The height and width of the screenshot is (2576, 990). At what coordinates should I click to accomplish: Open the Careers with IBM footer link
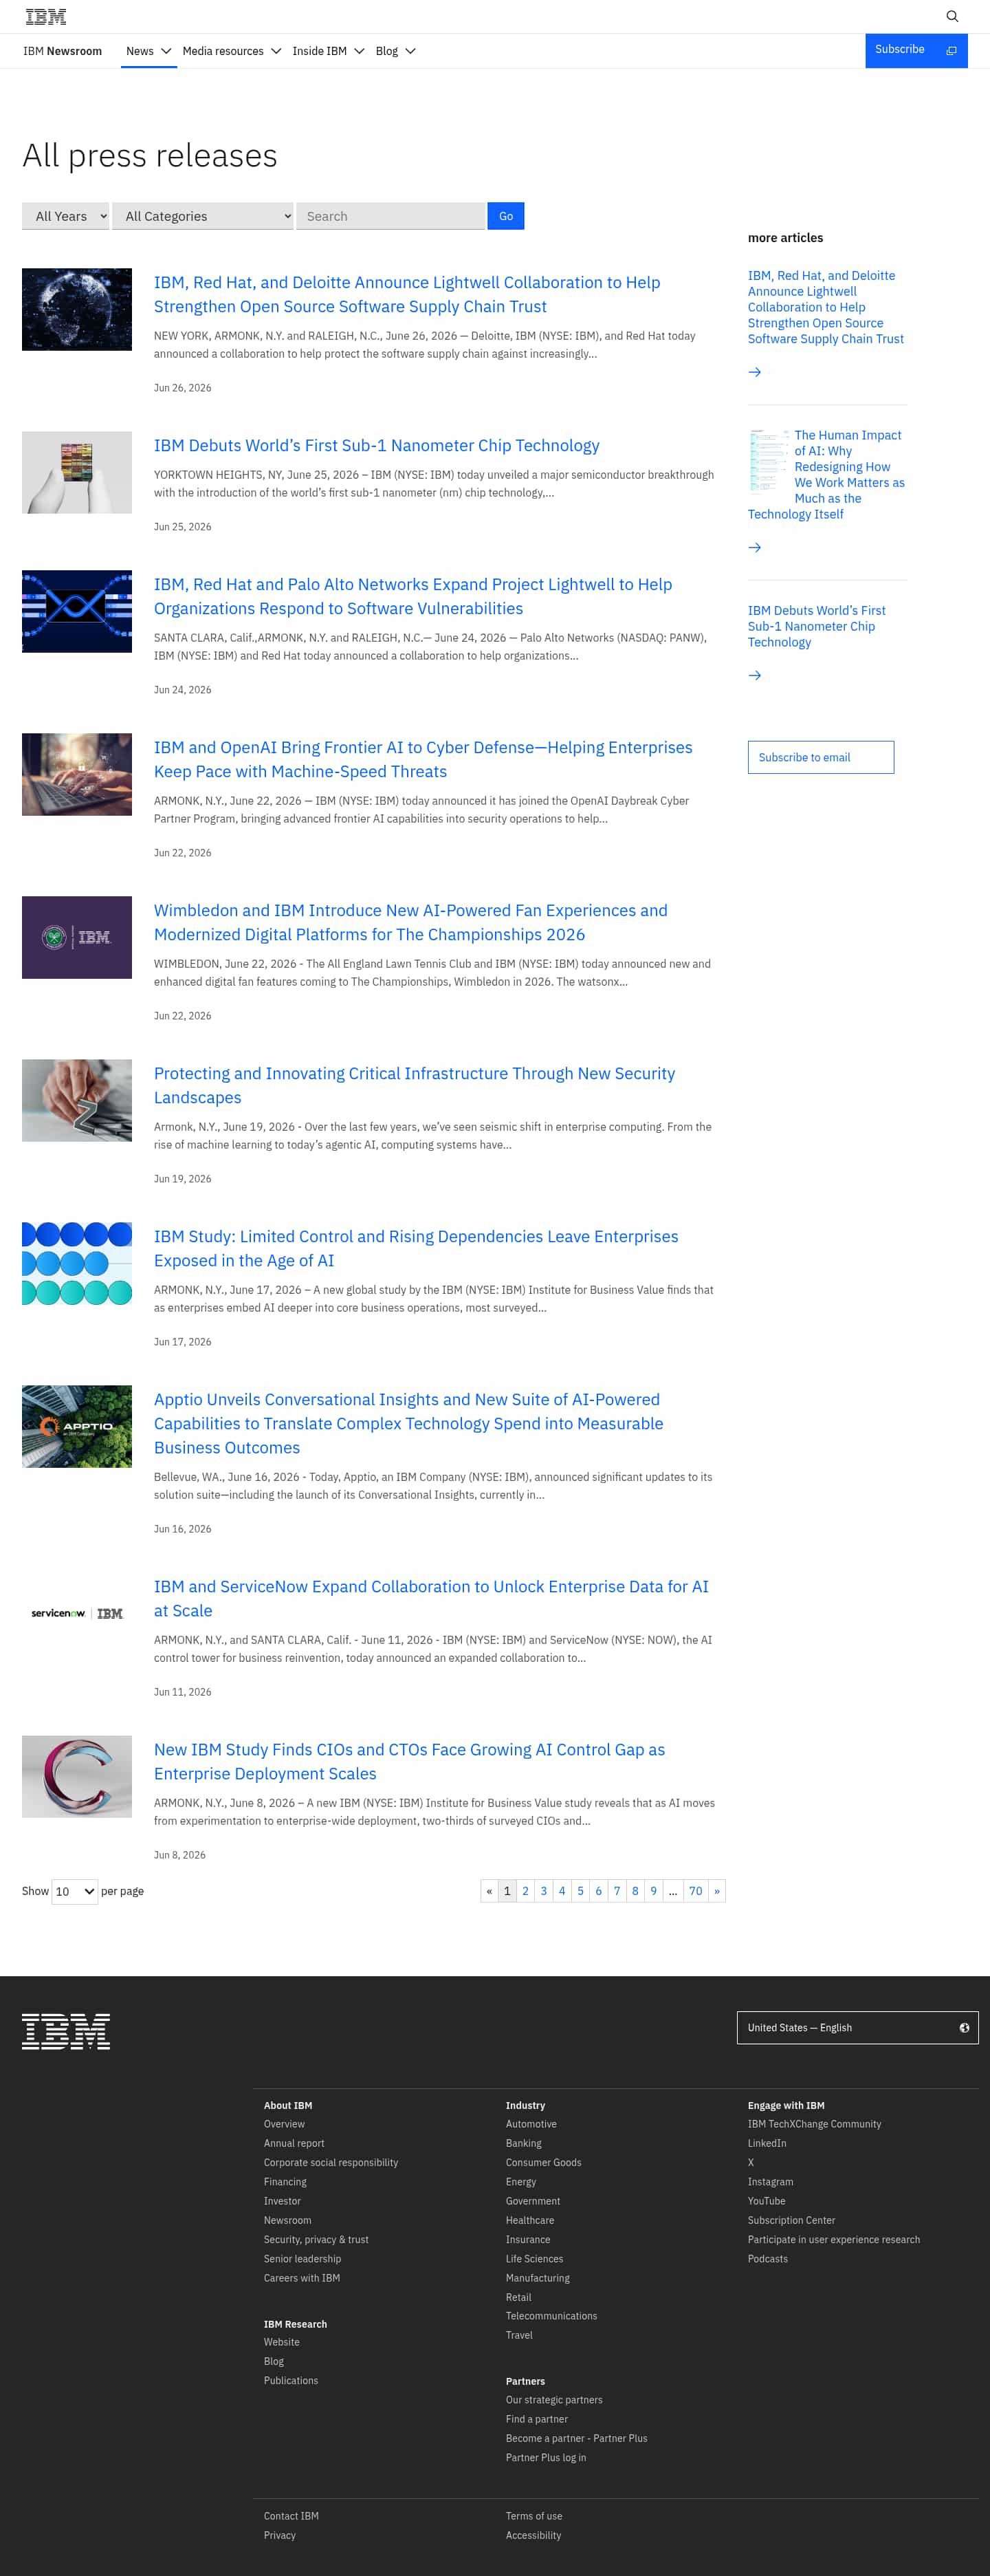tap(302, 2277)
